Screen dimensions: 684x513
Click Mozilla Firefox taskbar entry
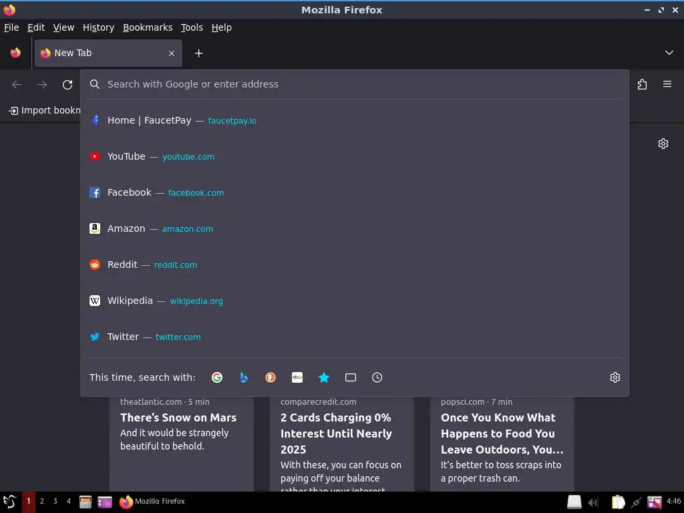pyautogui.click(x=152, y=502)
